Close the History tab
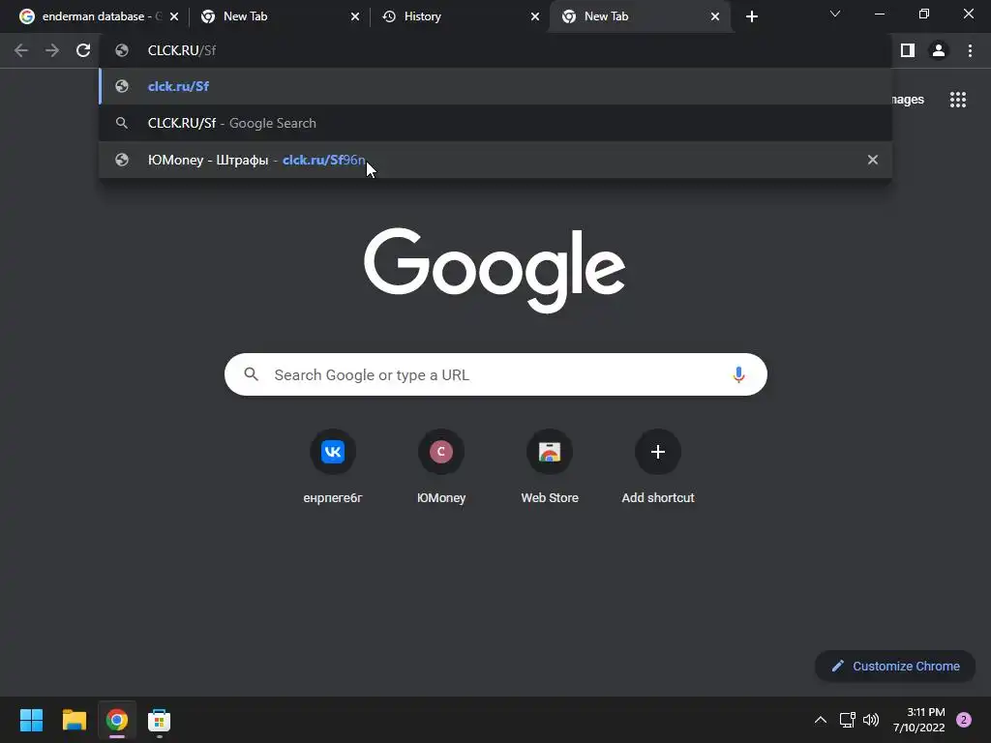The image size is (991, 743). tap(534, 17)
